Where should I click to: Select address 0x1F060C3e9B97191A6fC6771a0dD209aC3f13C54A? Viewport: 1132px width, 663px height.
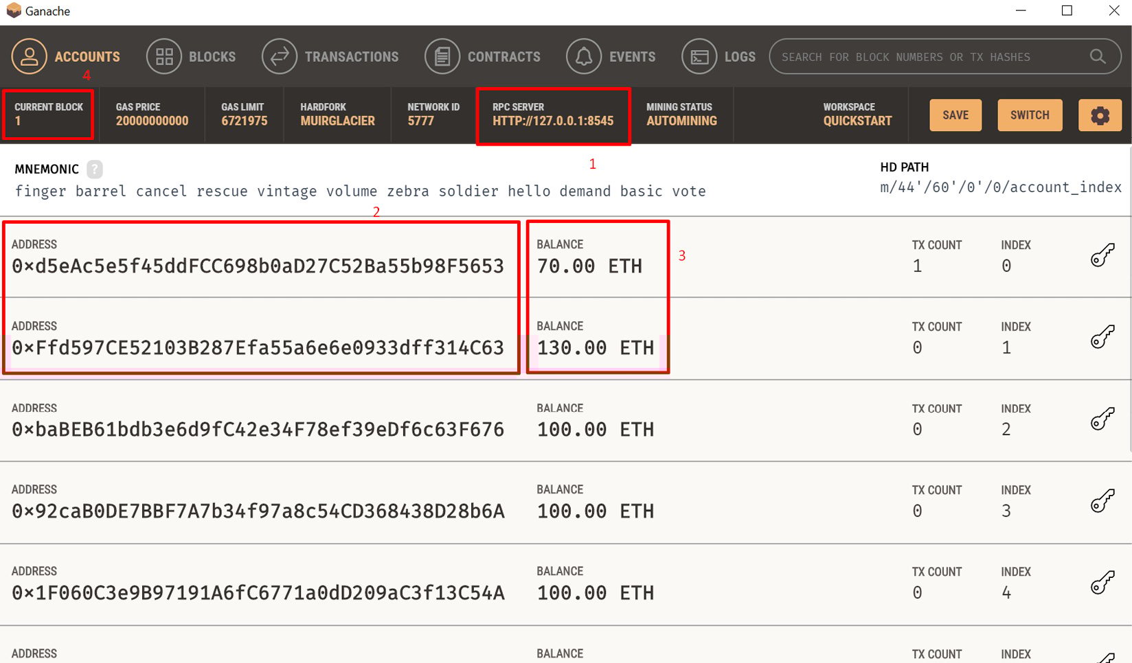(258, 593)
